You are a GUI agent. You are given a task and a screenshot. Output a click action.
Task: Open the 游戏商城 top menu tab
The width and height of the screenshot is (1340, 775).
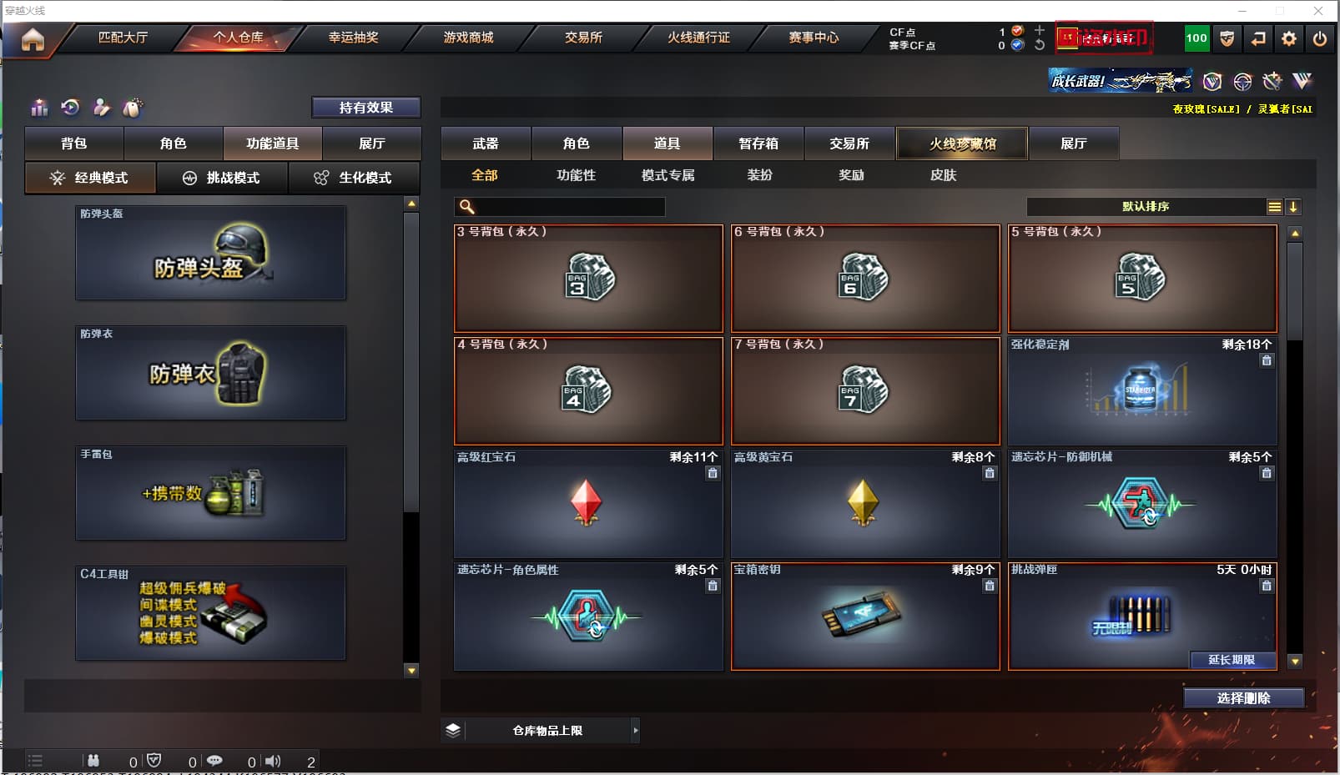pyautogui.click(x=468, y=38)
